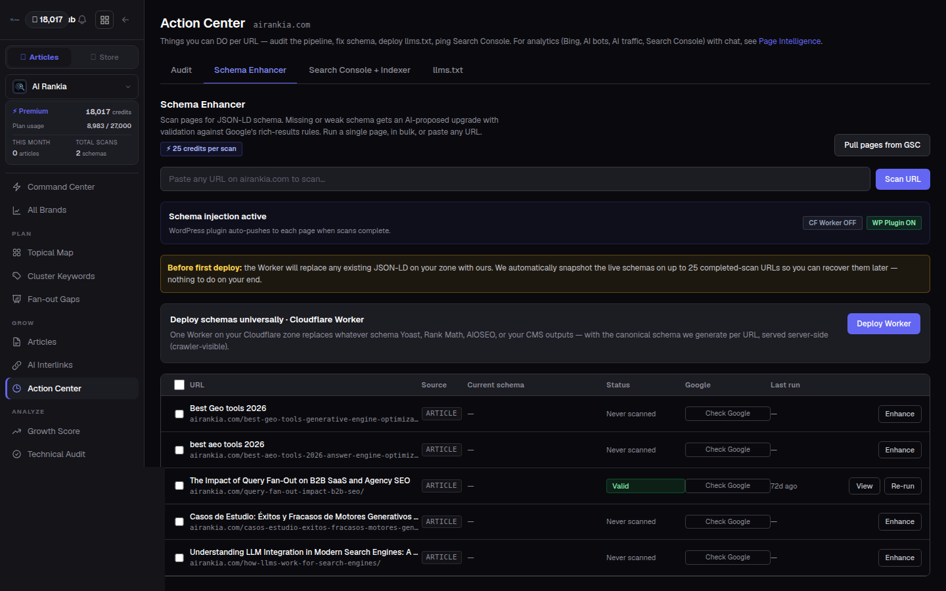Click the Cluster Keywords tag icon

click(x=17, y=276)
